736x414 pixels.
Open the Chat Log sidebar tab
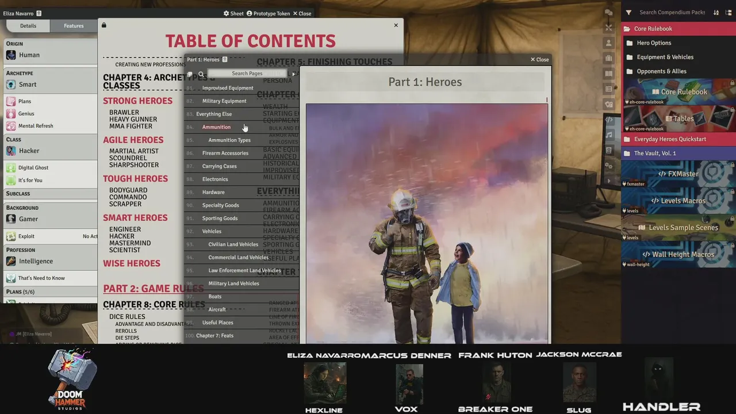tap(608, 13)
